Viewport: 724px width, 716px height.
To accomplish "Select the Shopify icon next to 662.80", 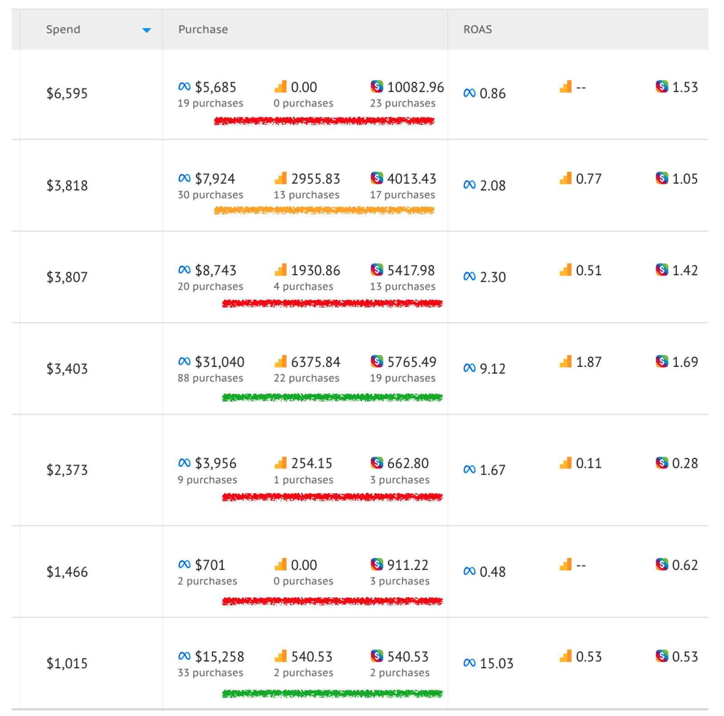I will coord(377,463).
